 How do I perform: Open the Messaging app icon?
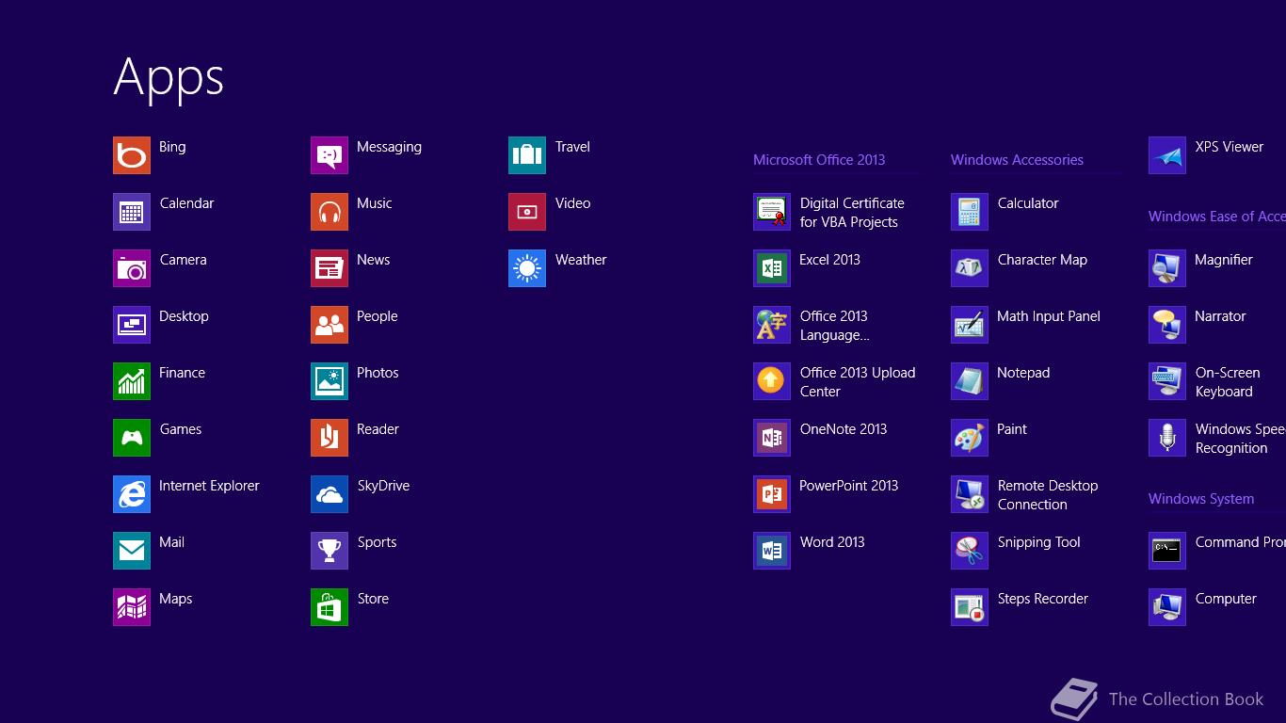pyautogui.click(x=330, y=155)
